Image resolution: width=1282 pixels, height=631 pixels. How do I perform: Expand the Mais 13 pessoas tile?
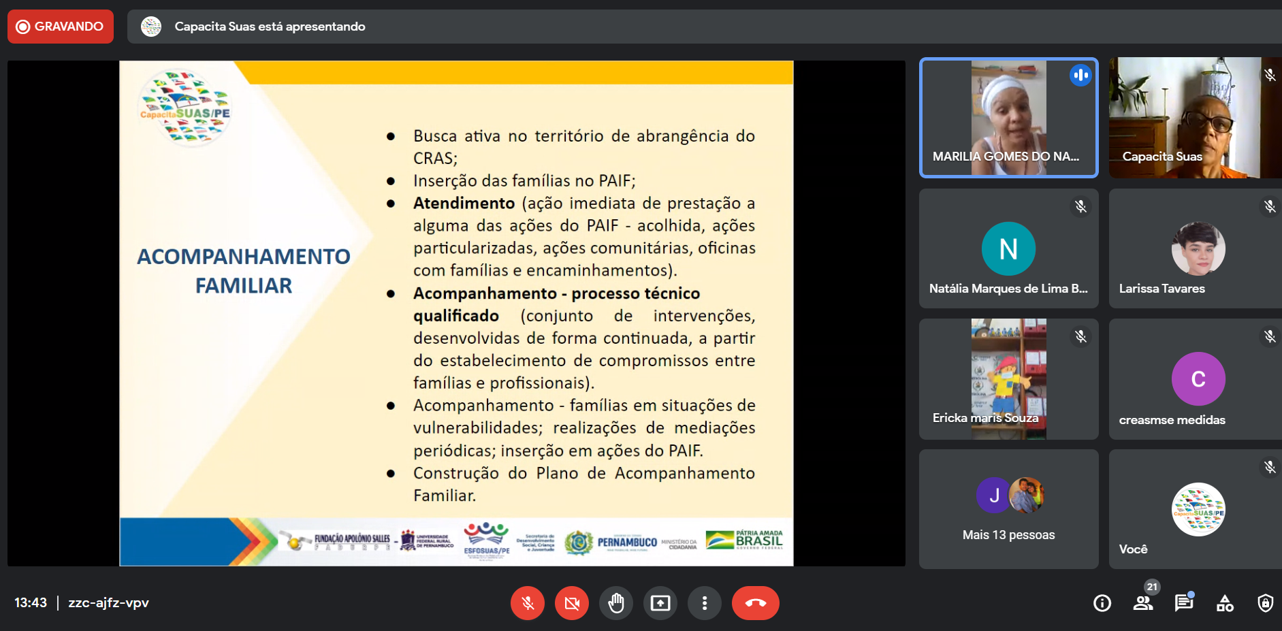1008,509
